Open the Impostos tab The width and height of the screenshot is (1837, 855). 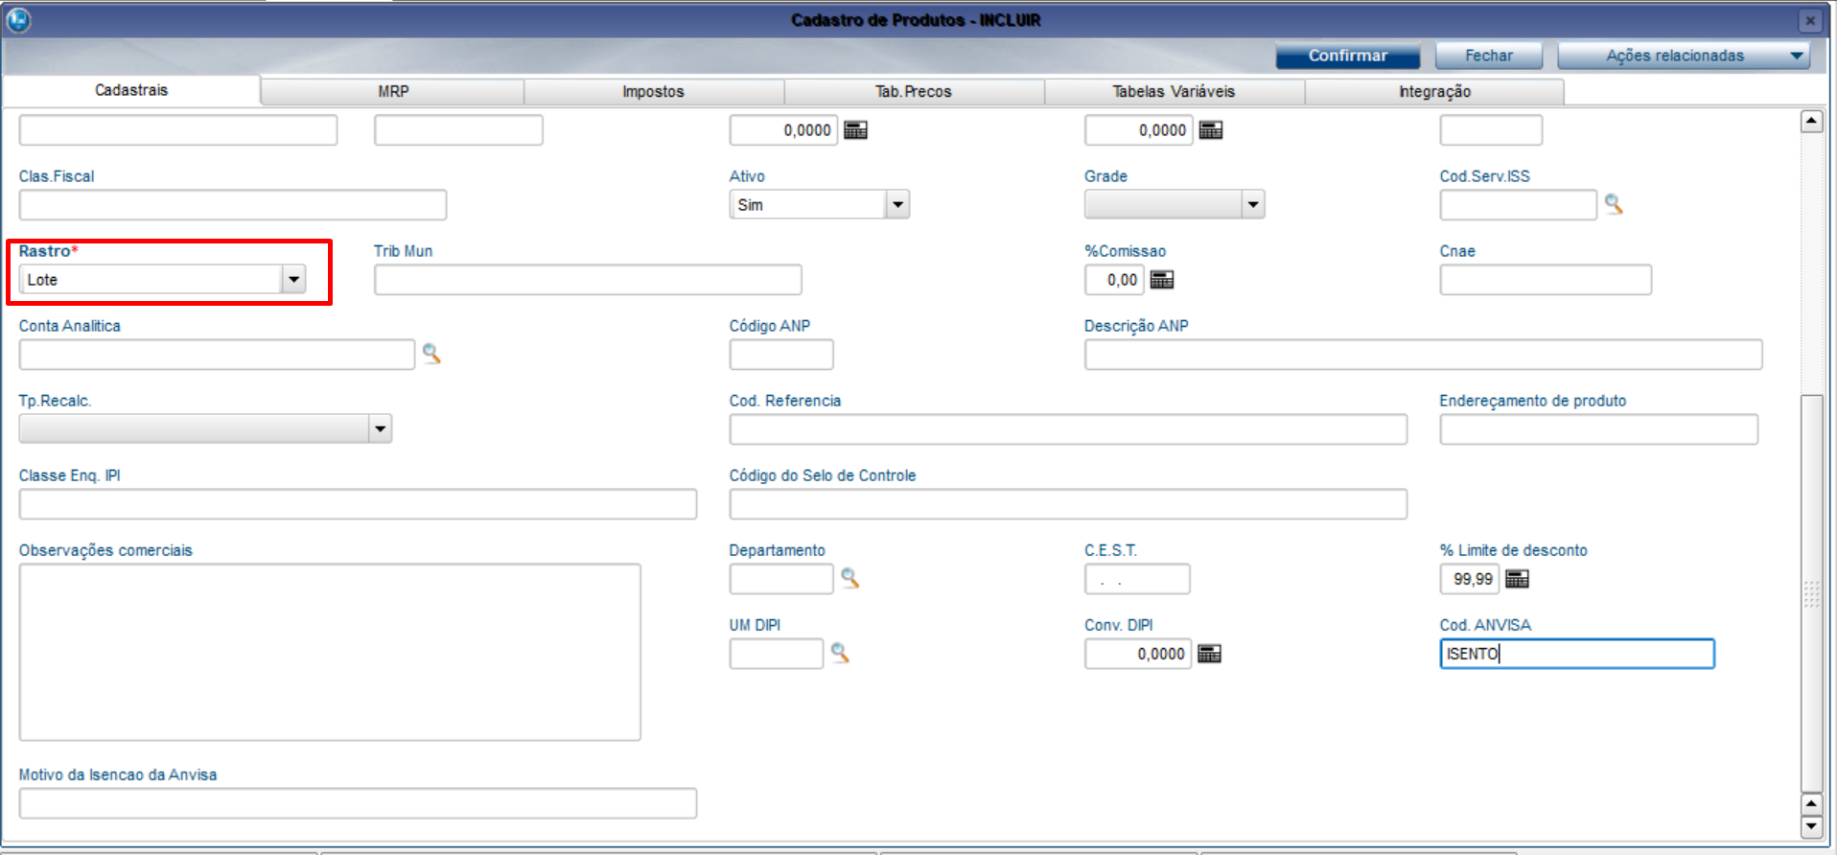653,92
